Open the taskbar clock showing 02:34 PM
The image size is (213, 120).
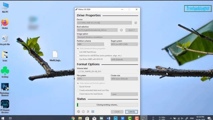(200, 118)
